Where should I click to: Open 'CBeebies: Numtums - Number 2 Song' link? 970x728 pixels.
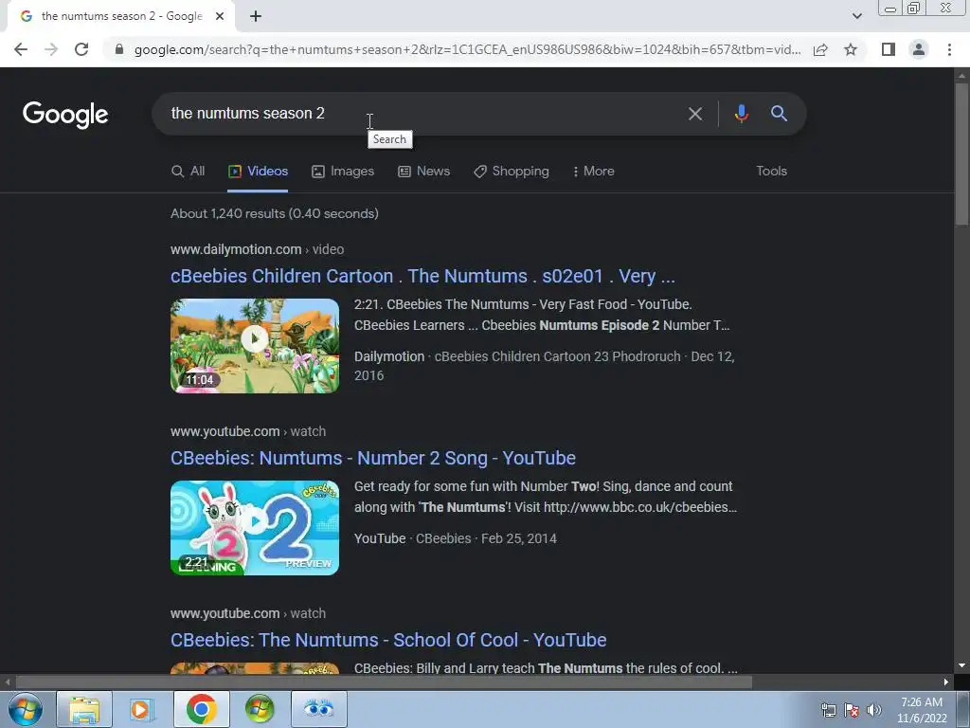click(x=373, y=458)
